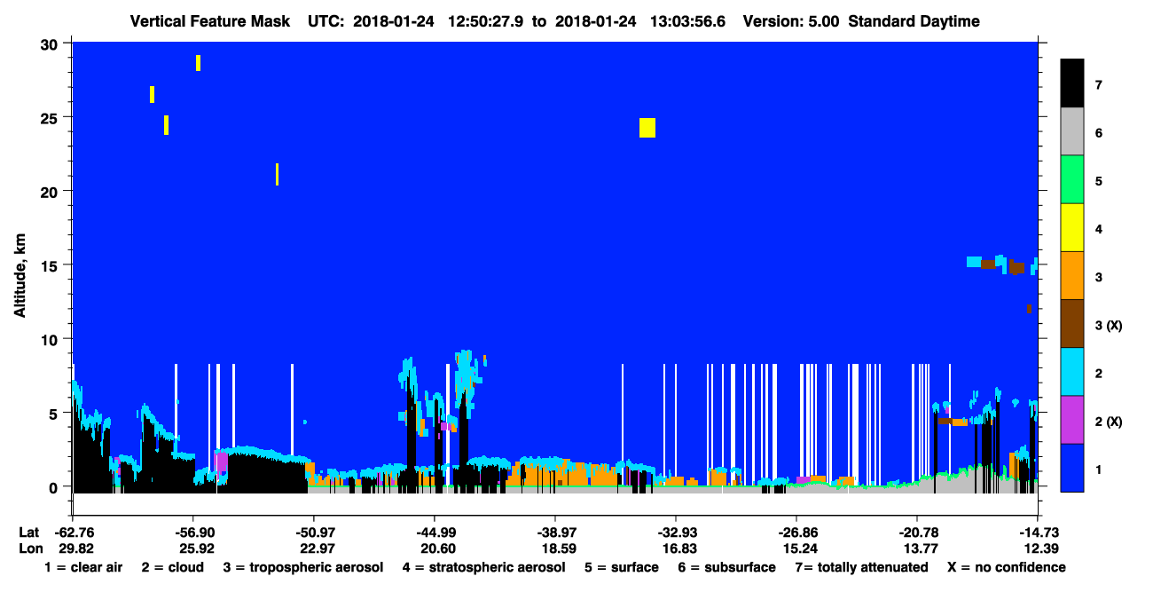Viewport: 1153px width, 592px height.
Task: Click the large yellow square near 24 km
Action: [647, 128]
